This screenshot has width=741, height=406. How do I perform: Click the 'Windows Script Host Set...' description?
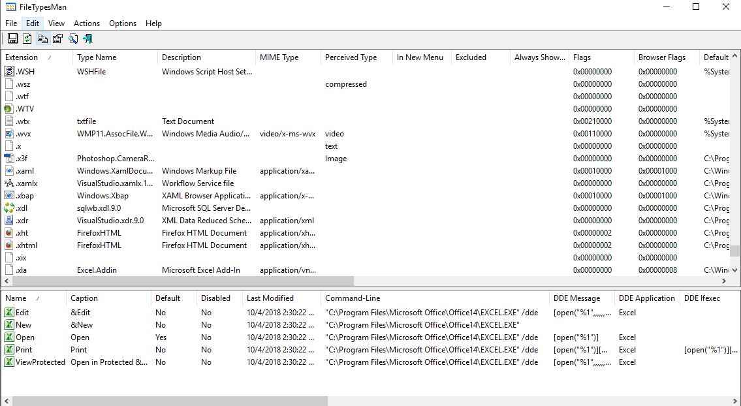[206, 71]
